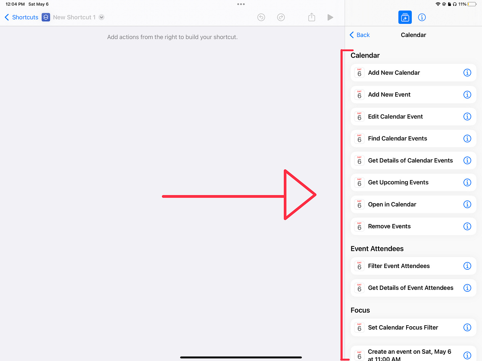Tap calendar icon beside Edit Calendar Event

coord(359,116)
